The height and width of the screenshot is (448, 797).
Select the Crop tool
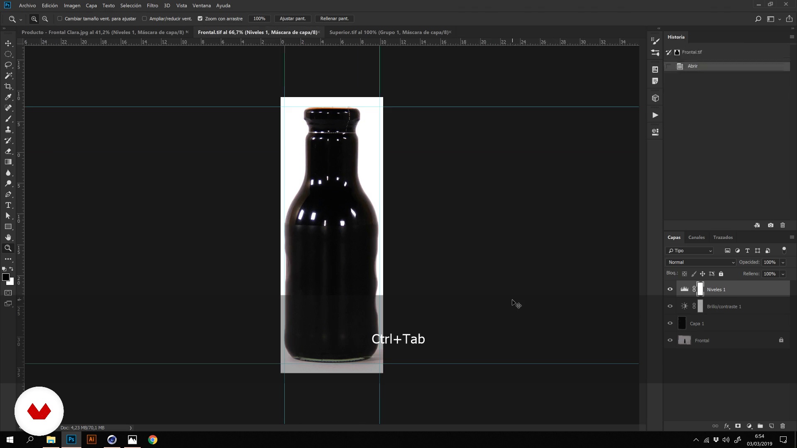(8, 86)
